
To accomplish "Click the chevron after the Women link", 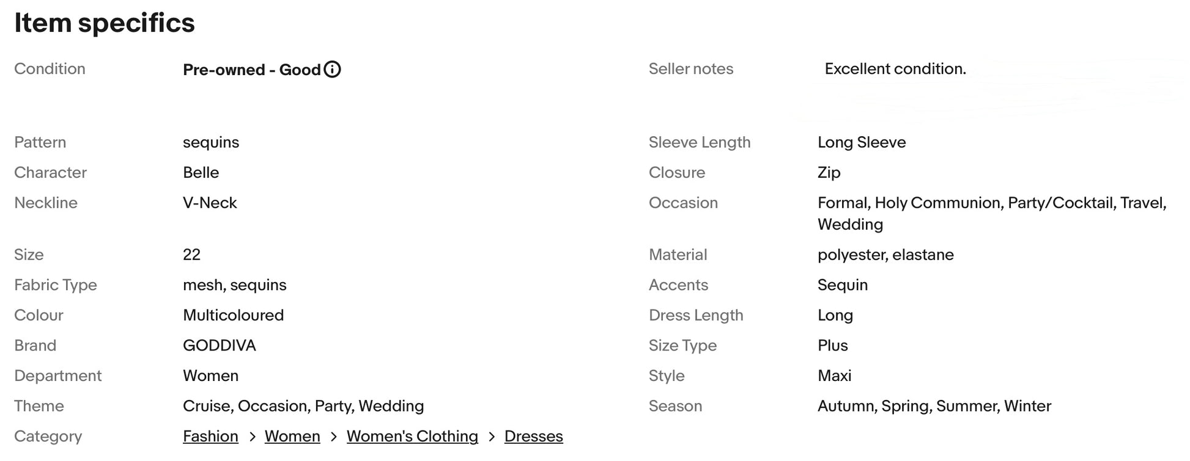I will [x=333, y=437].
